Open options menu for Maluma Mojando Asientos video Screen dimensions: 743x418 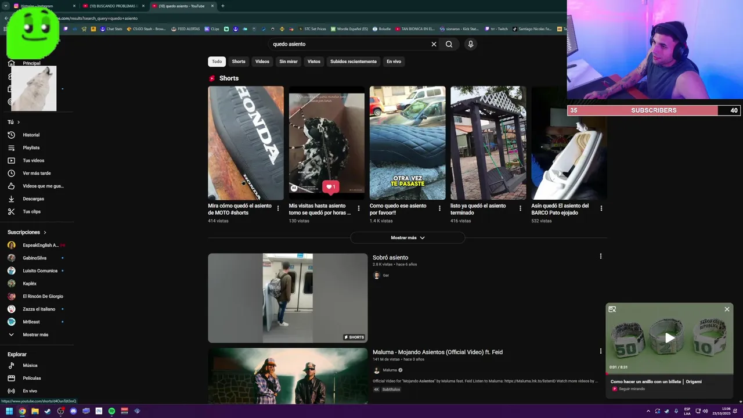601,351
